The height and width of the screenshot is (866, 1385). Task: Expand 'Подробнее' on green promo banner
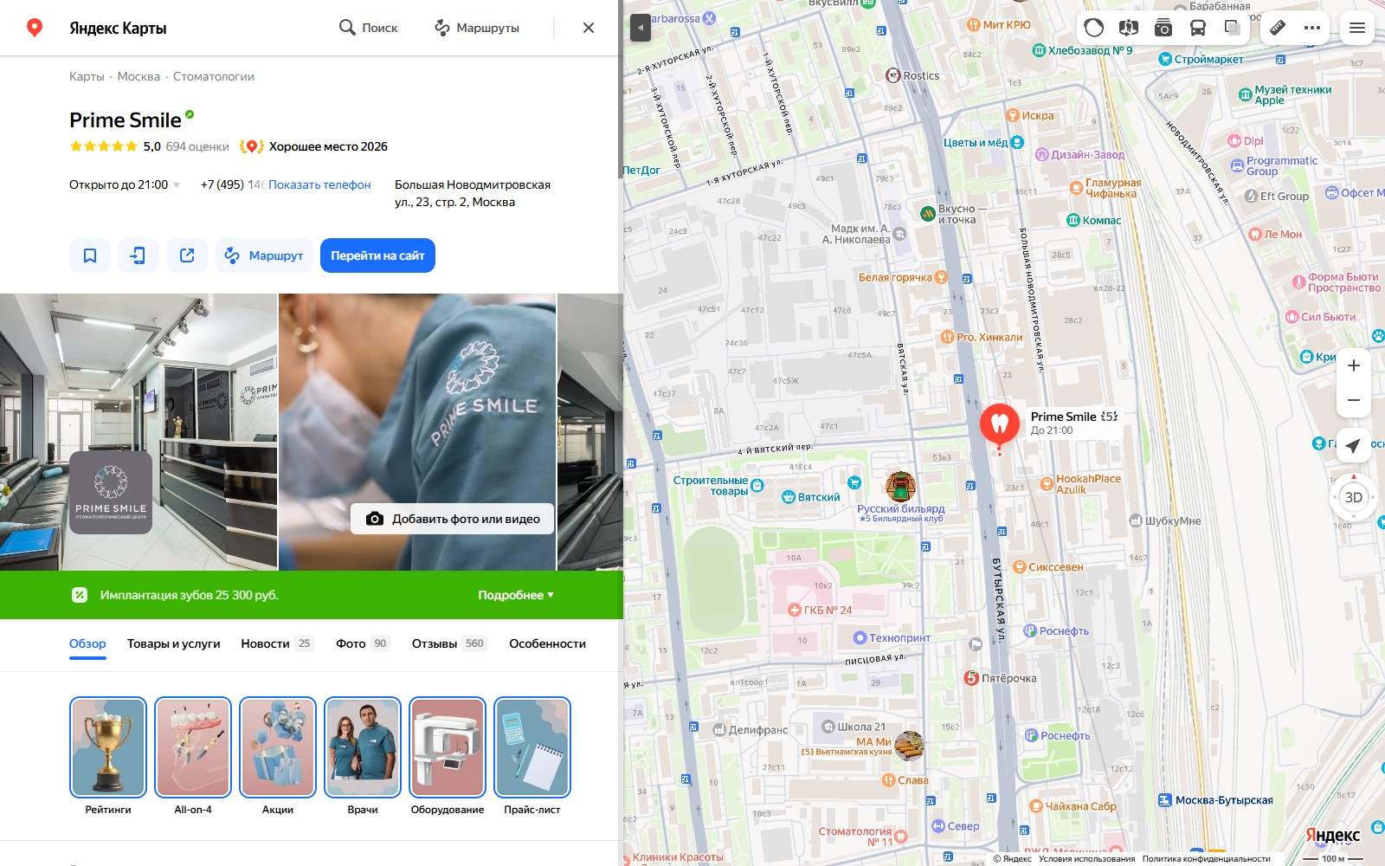point(516,595)
